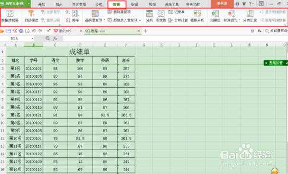This screenshot has width=288, height=174.
Task: Switch to the 页面布局 ribbon tab
Action: (x=79, y=4)
